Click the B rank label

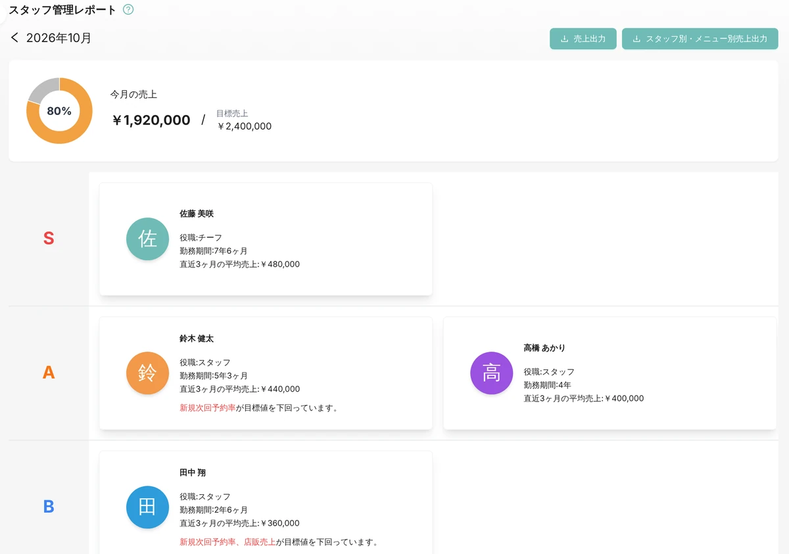click(49, 507)
